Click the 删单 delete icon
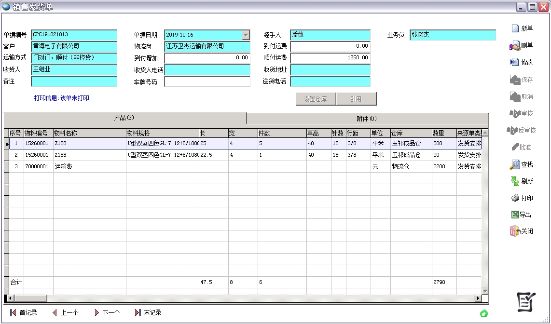 pyautogui.click(x=523, y=45)
